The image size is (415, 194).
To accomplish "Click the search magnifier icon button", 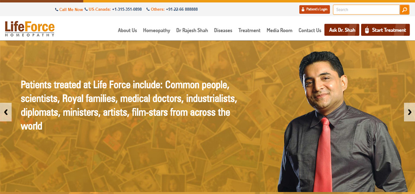I will [404, 10].
